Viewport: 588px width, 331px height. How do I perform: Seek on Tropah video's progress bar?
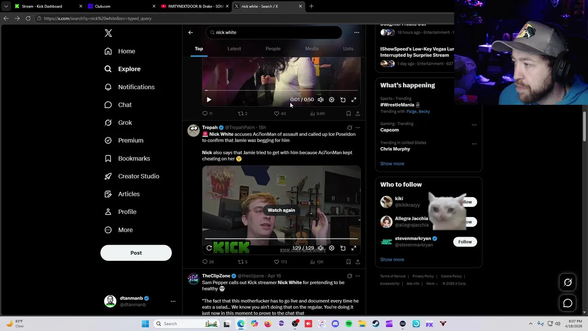(281, 239)
